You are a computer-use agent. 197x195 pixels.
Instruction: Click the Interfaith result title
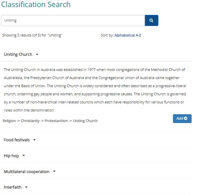tap(13, 187)
